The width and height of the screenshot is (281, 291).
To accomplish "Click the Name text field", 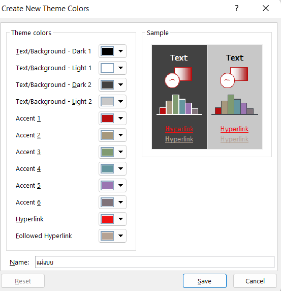I will (154, 262).
